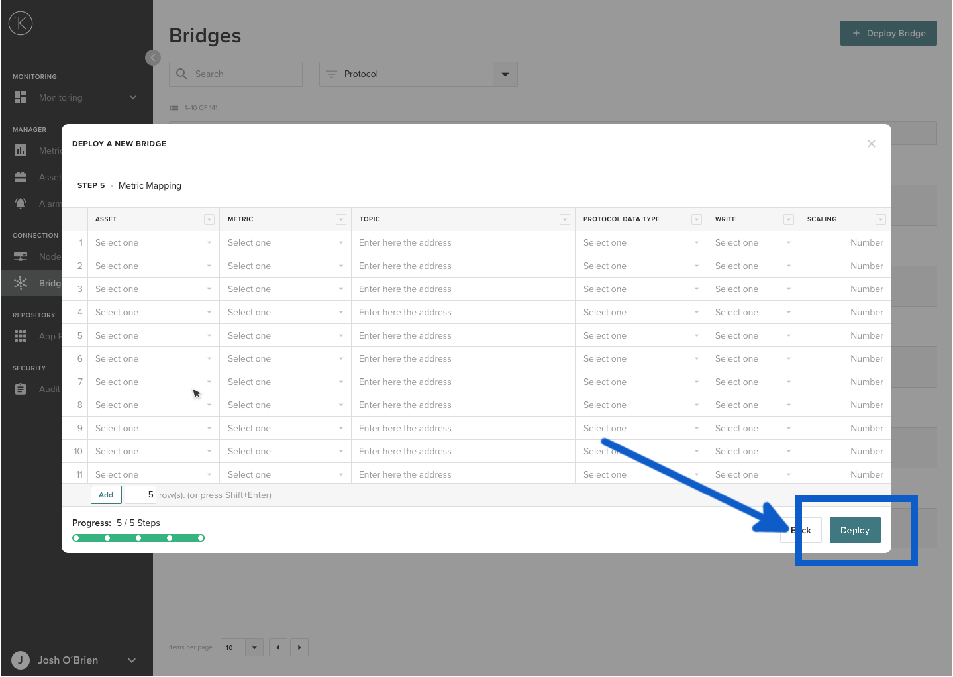Screen dimensions: 953x677
Task: Open the Asset dropdown in row 1
Action: (x=153, y=242)
